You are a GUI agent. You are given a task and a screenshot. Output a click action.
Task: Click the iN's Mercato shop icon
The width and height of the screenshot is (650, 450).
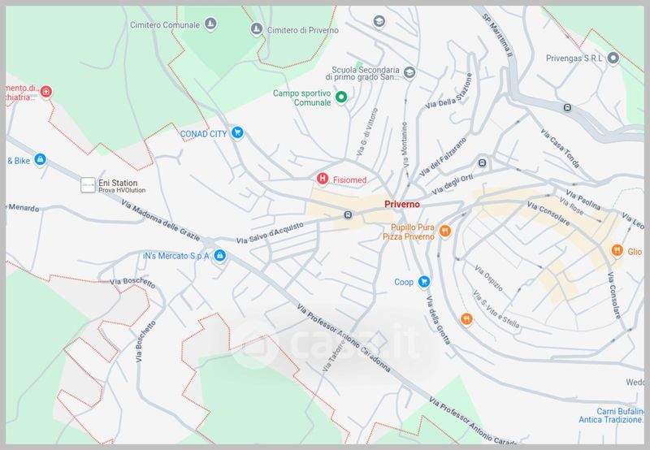[x=219, y=257]
